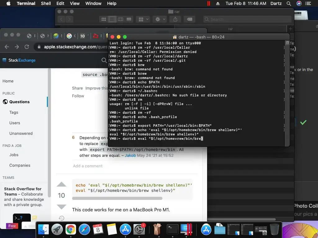The height and width of the screenshot is (238, 318).
Task: Open Calendar icon in the Dock
Action: [x=98, y=230]
